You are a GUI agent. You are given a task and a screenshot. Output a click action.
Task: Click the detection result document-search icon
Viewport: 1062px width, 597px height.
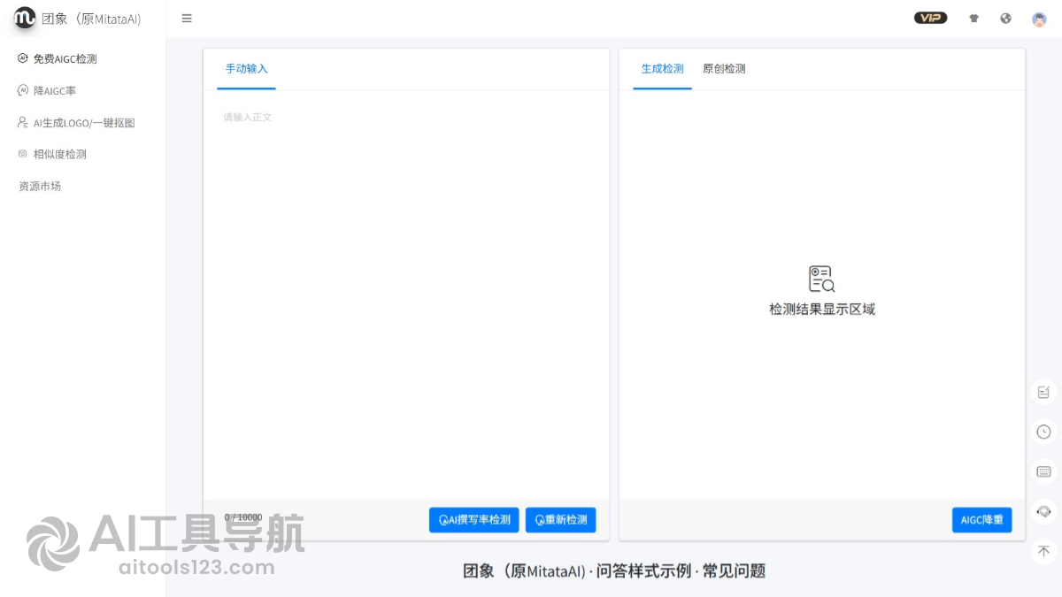821,279
